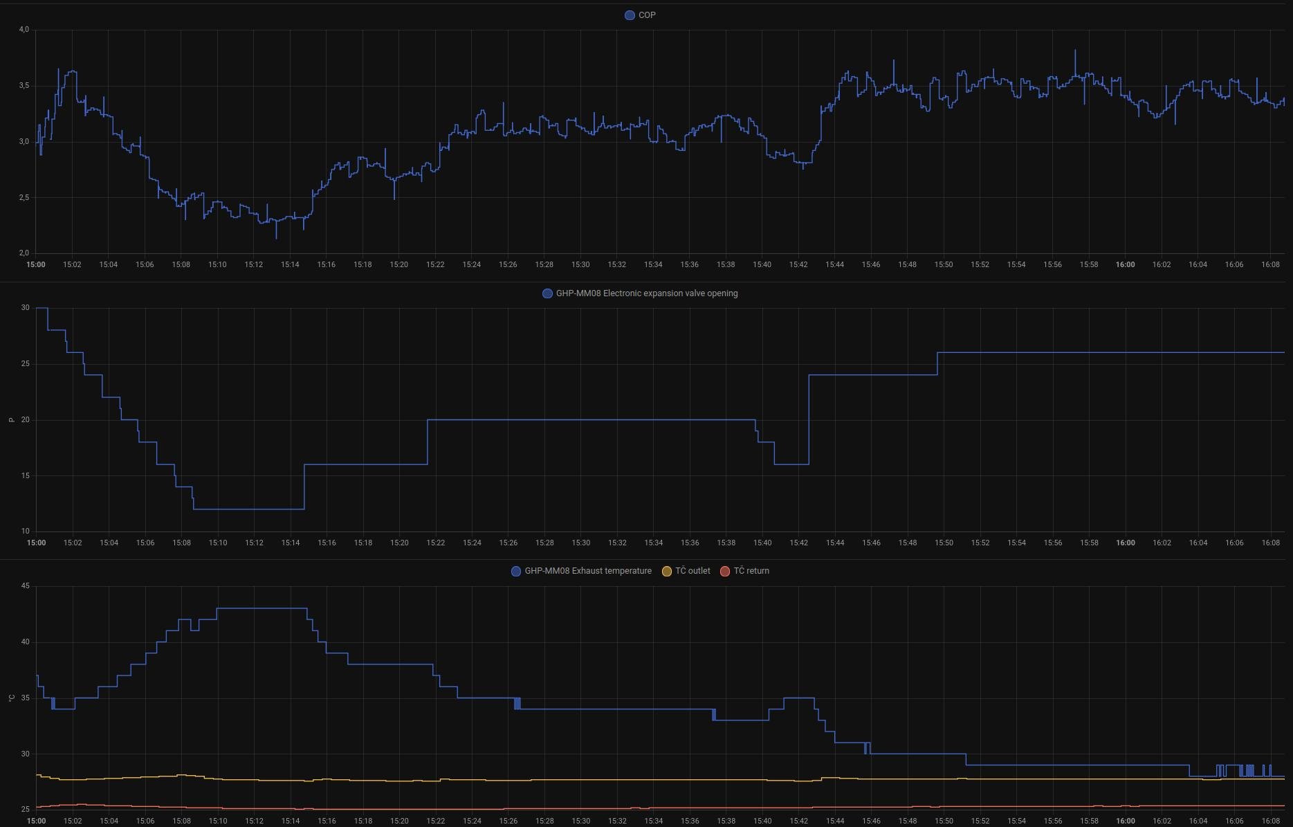Click the 45 y-axis label on temperature chart
The width and height of the screenshot is (1293, 827).
pos(26,586)
